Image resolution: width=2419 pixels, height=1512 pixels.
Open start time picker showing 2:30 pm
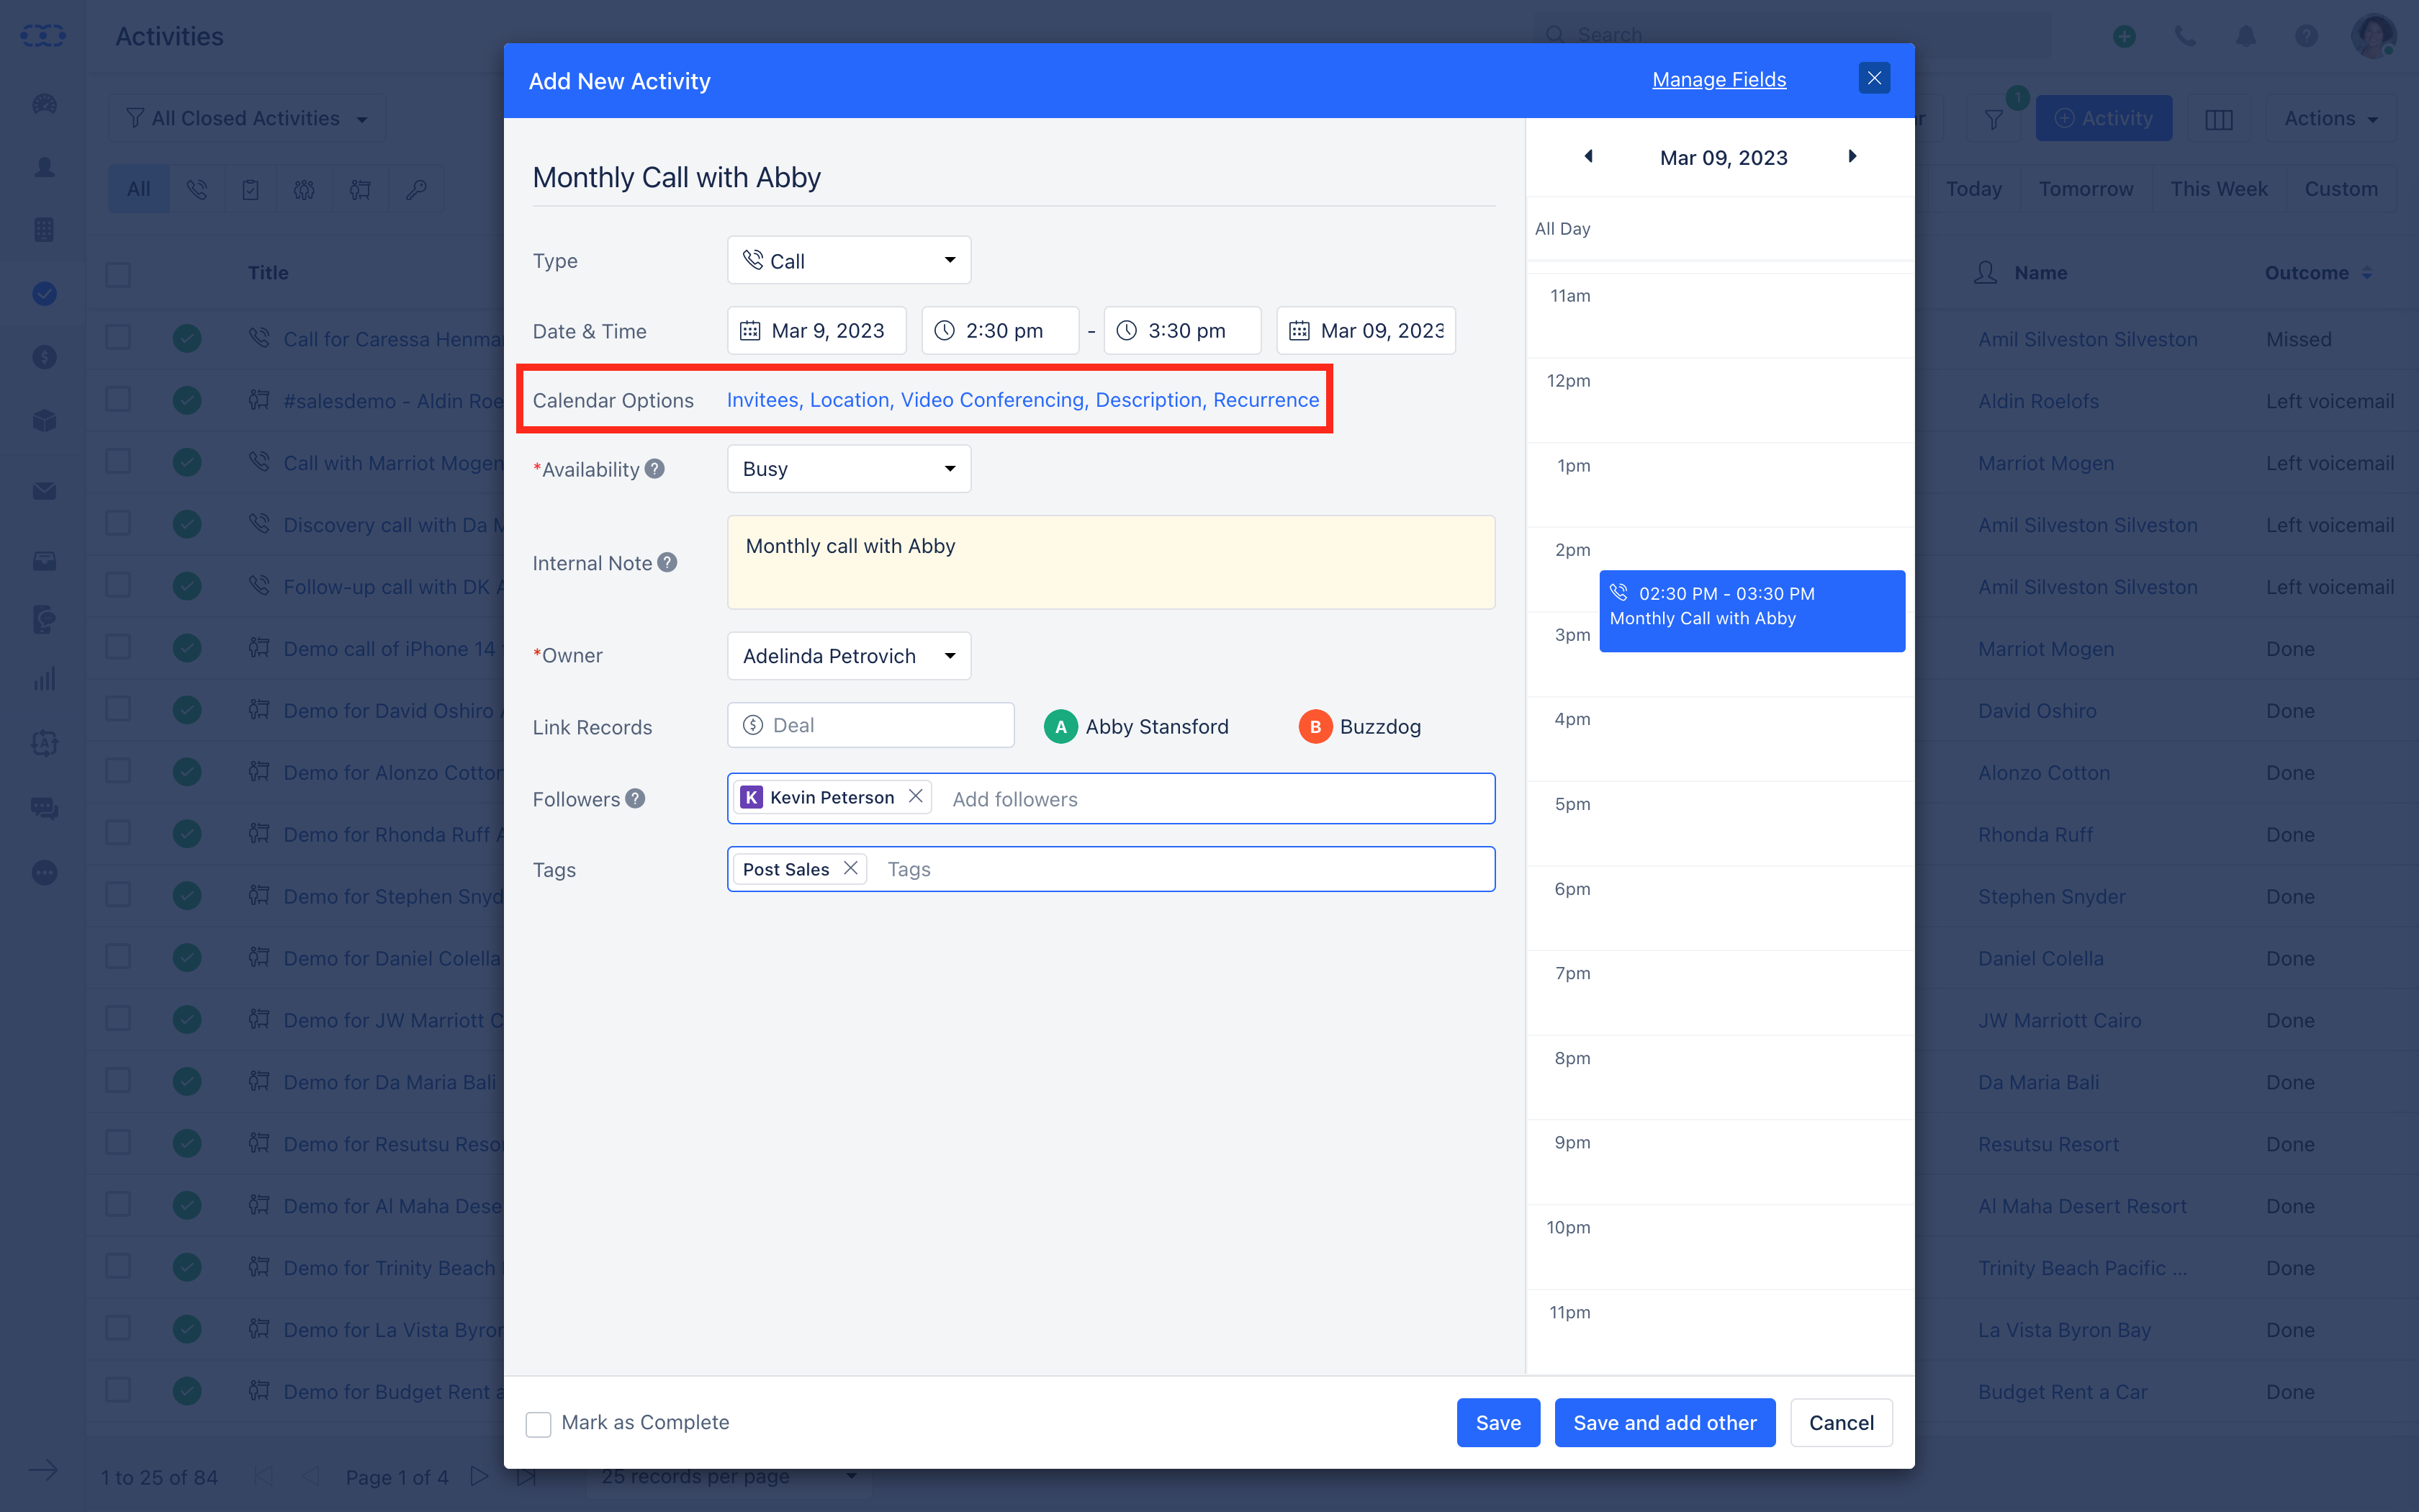pyautogui.click(x=1001, y=330)
